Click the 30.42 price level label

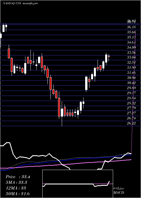131,83
